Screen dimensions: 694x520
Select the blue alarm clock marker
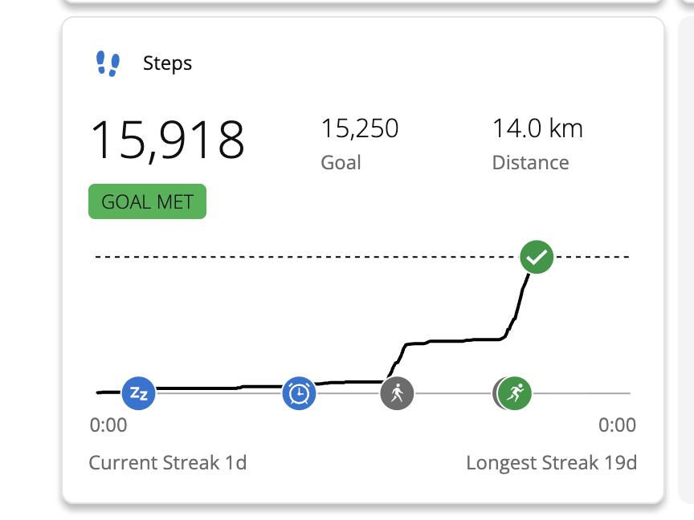tap(299, 393)
